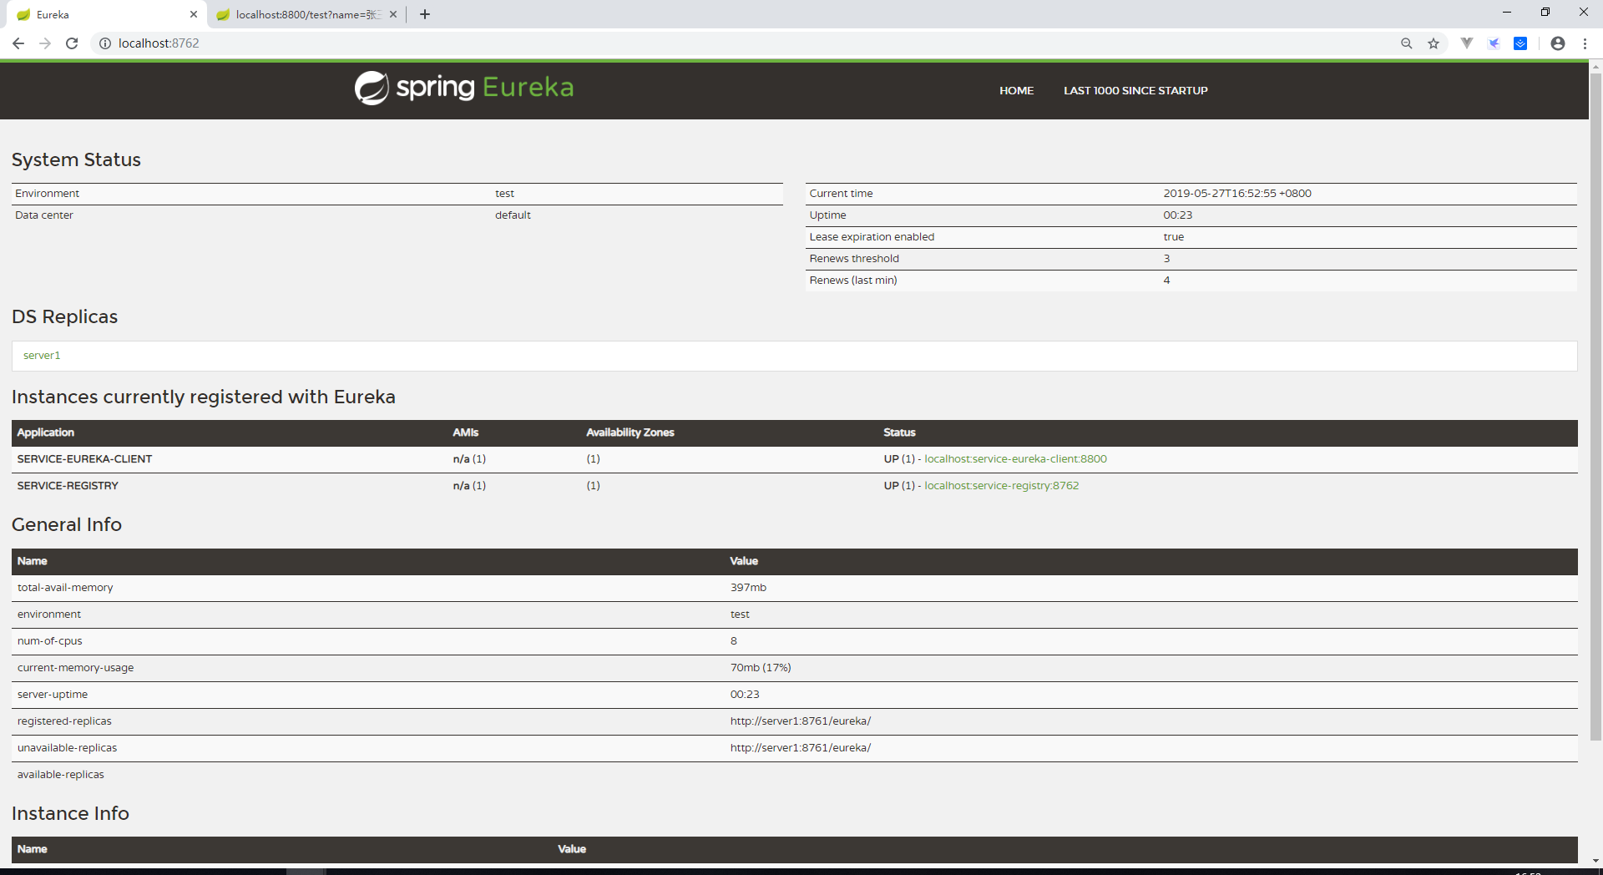Go back to the previous page

(18, 43)
